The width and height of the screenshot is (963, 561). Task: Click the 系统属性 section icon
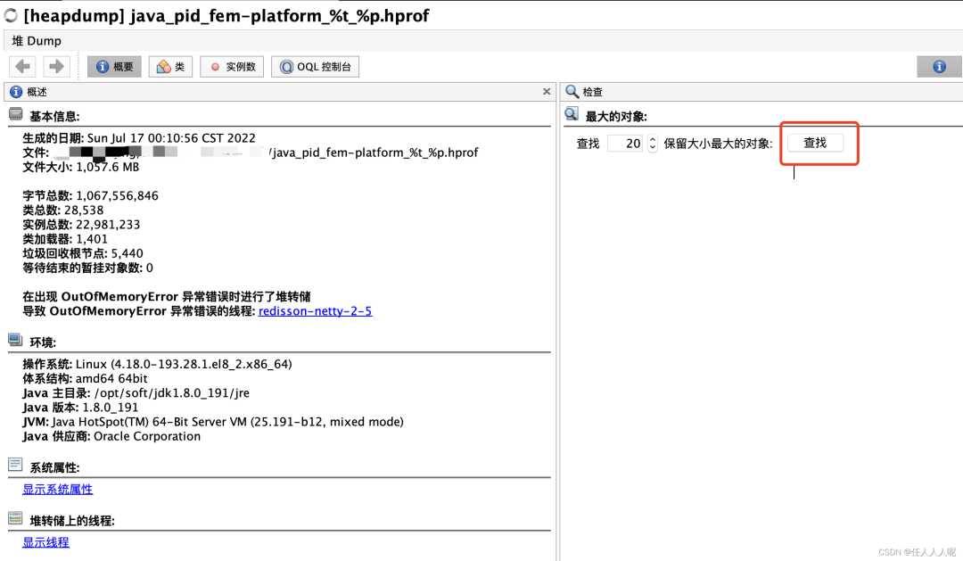point(15,466)
